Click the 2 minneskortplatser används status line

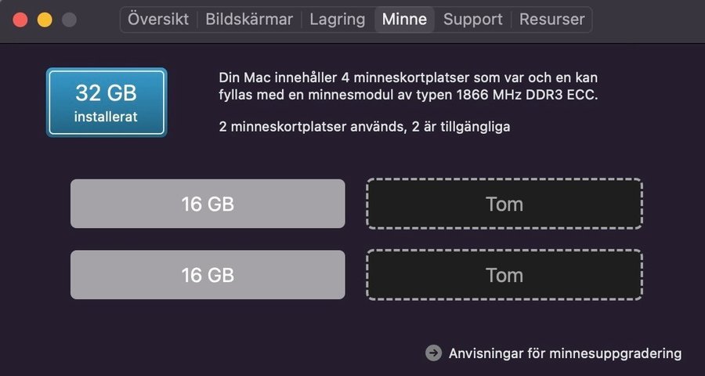click(364, 126)
